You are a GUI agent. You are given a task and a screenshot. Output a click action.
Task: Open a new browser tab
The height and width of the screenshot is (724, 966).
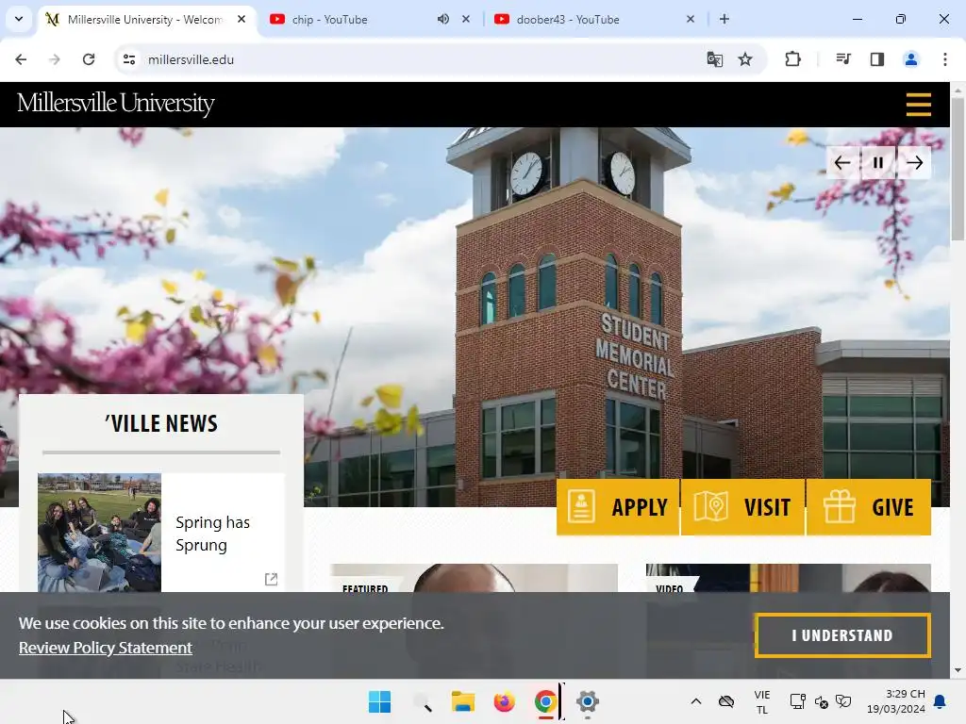(724, 19)
